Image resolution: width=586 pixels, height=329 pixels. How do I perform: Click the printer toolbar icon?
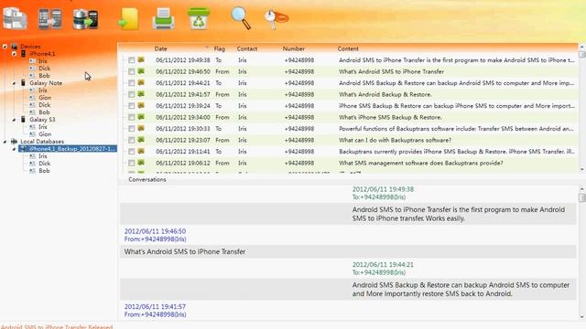tap(163, 18)
